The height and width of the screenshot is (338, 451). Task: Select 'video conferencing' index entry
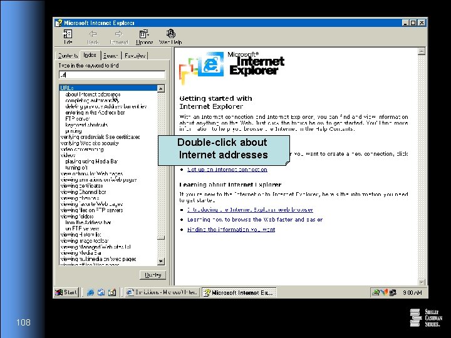pyautogui.click(x=82, y=149)
